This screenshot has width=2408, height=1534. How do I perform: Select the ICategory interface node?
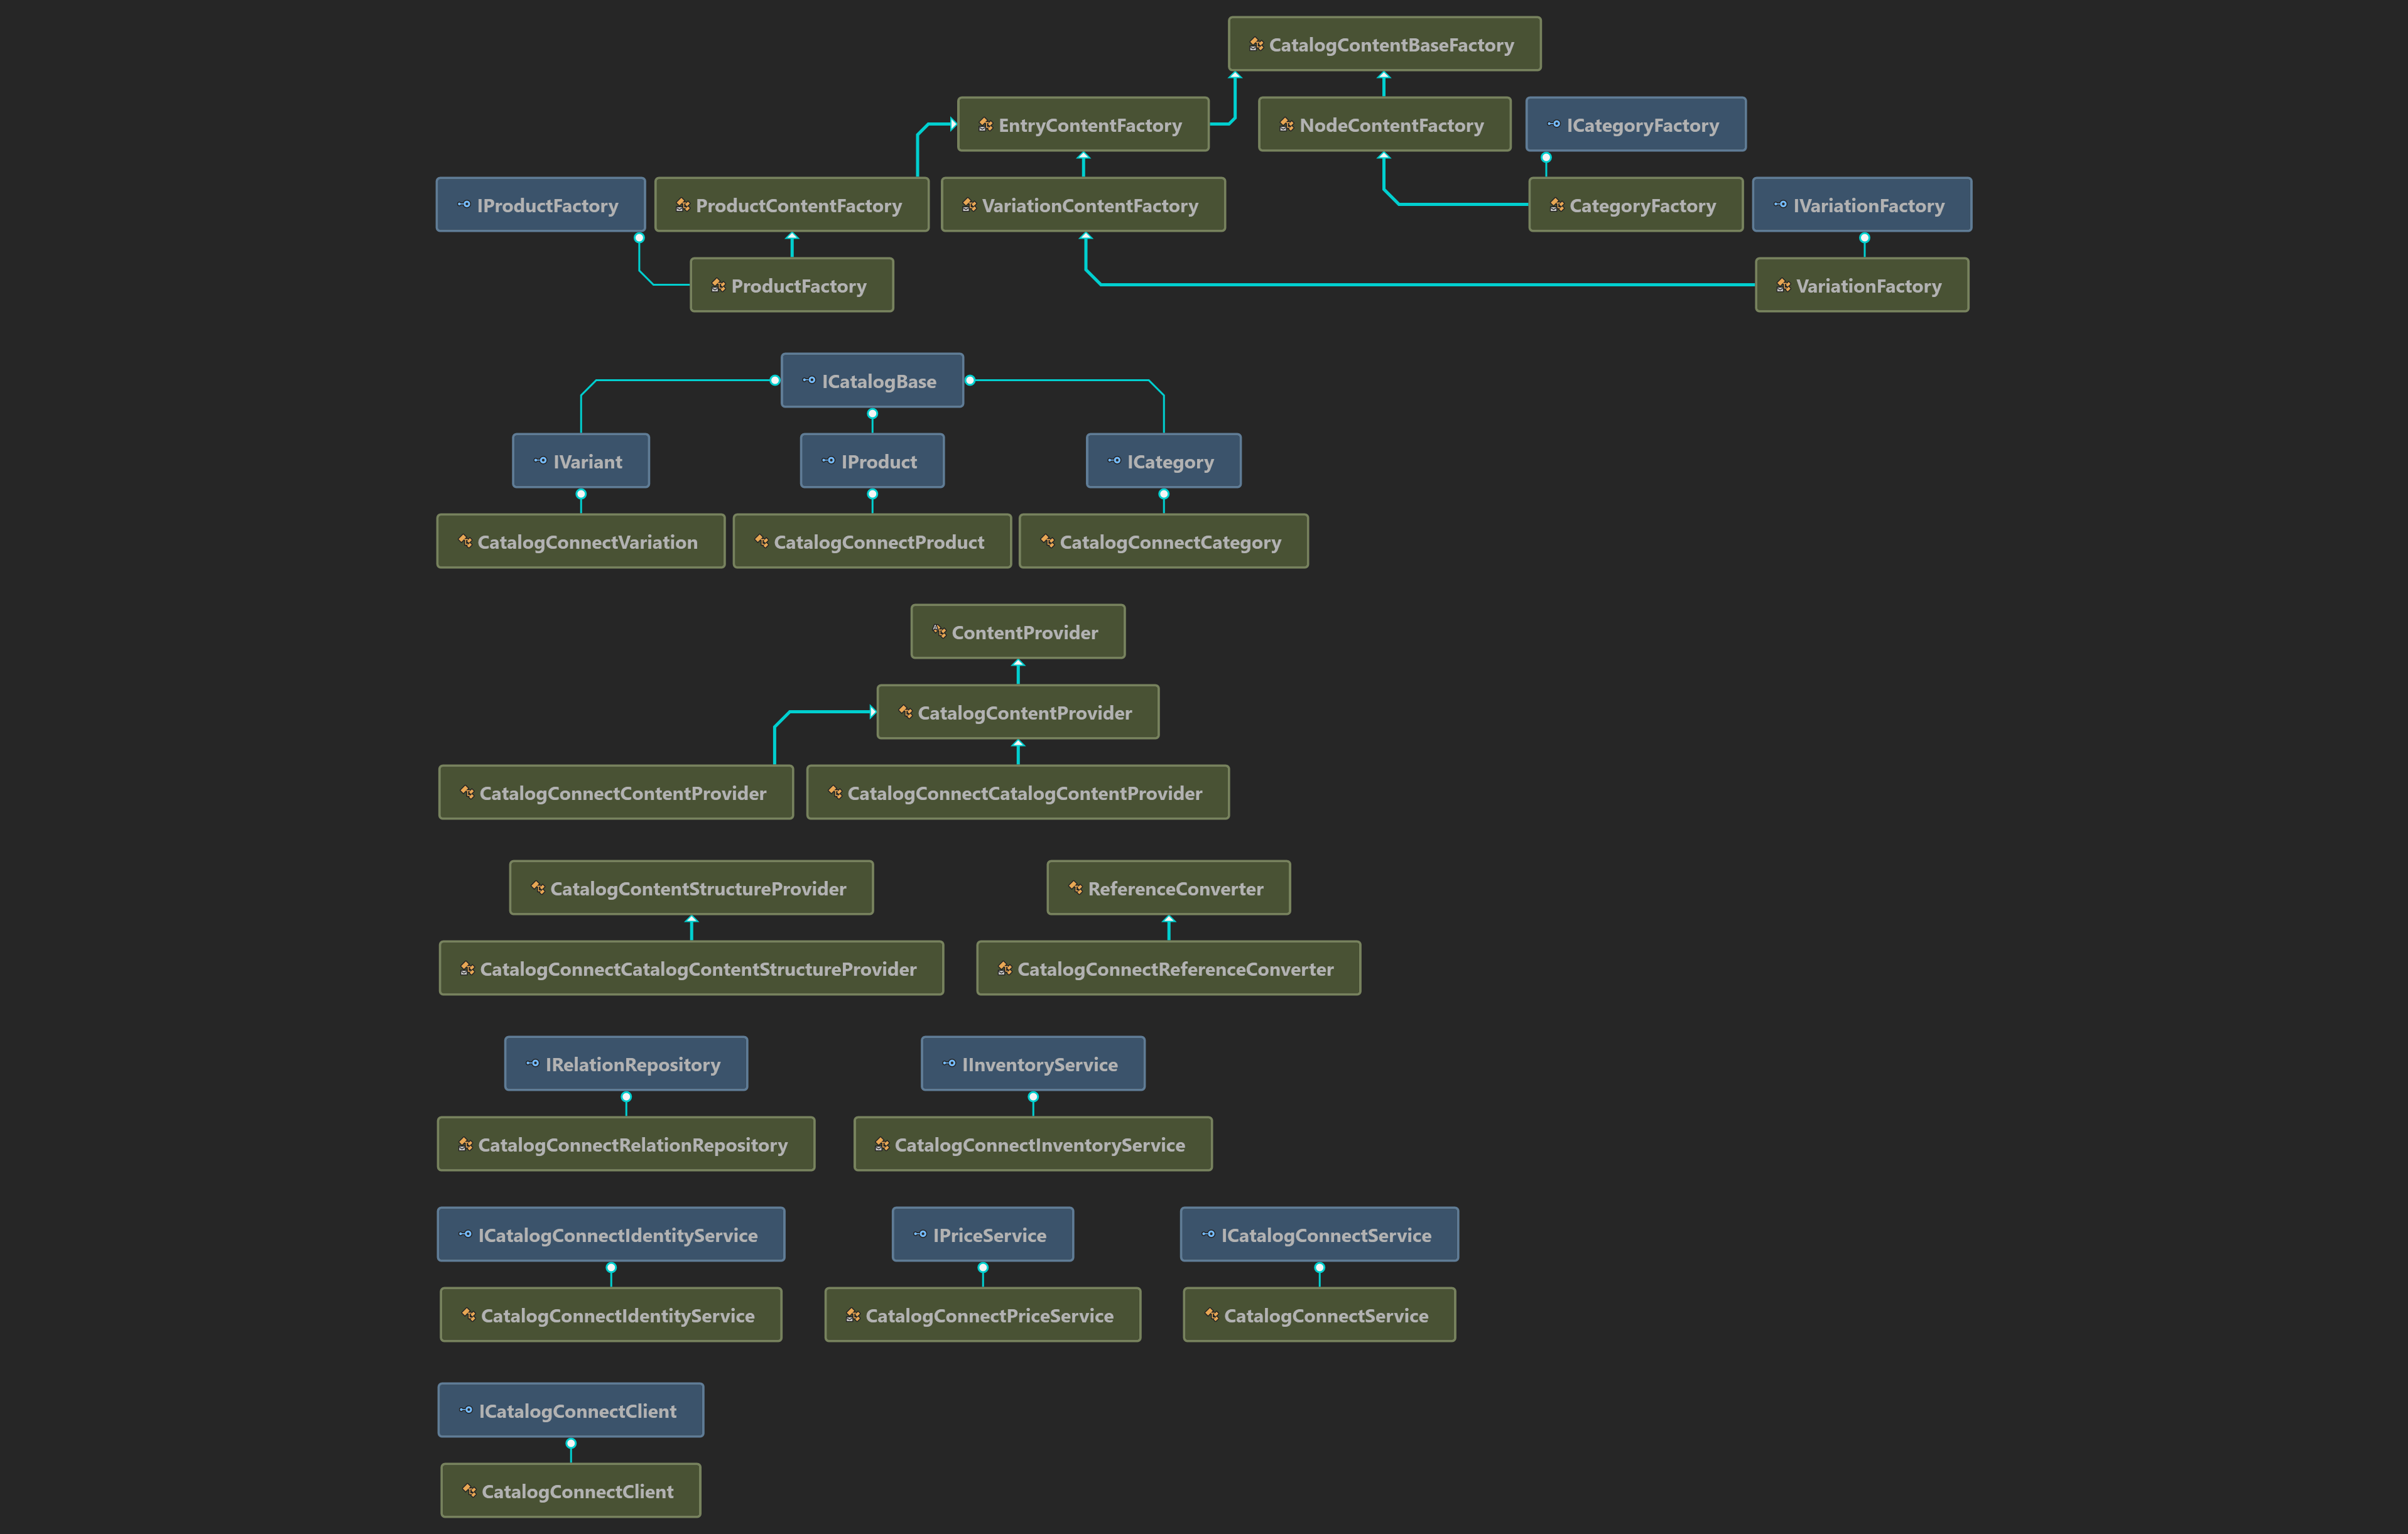tap(1163, 461)
